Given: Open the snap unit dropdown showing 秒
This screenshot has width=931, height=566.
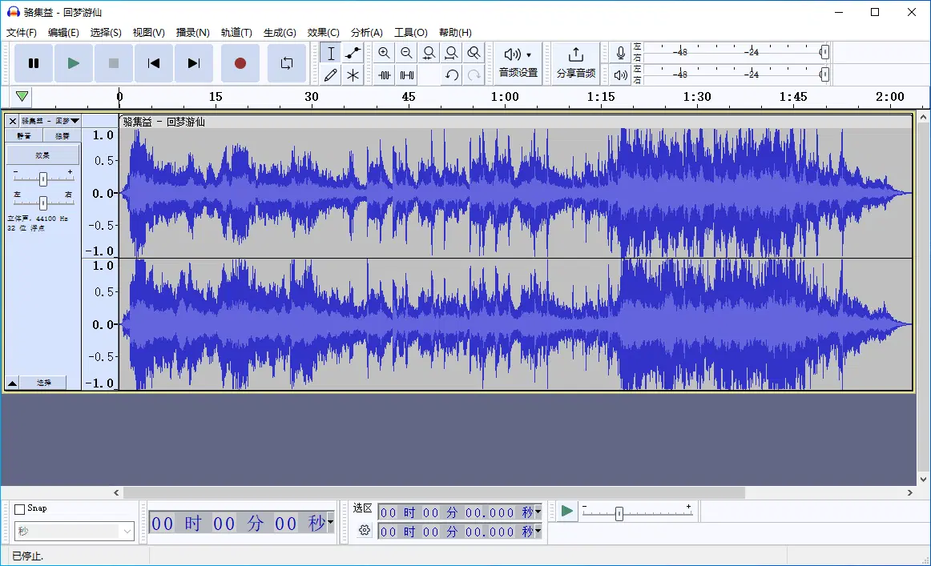Looking at the screenshot, I should click(74, 530).
